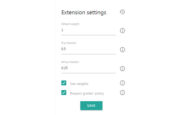Click info icon beside Respect grades' policy
Viewport: 184px width, 115px height.
pos(122,93)
